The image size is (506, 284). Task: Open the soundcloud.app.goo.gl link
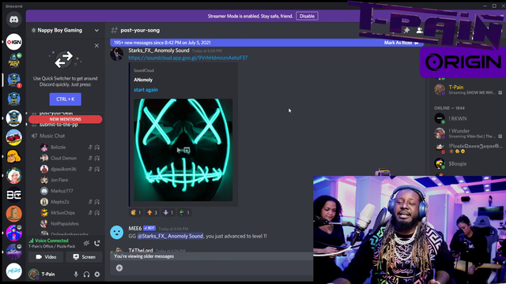tap(188, 58)
